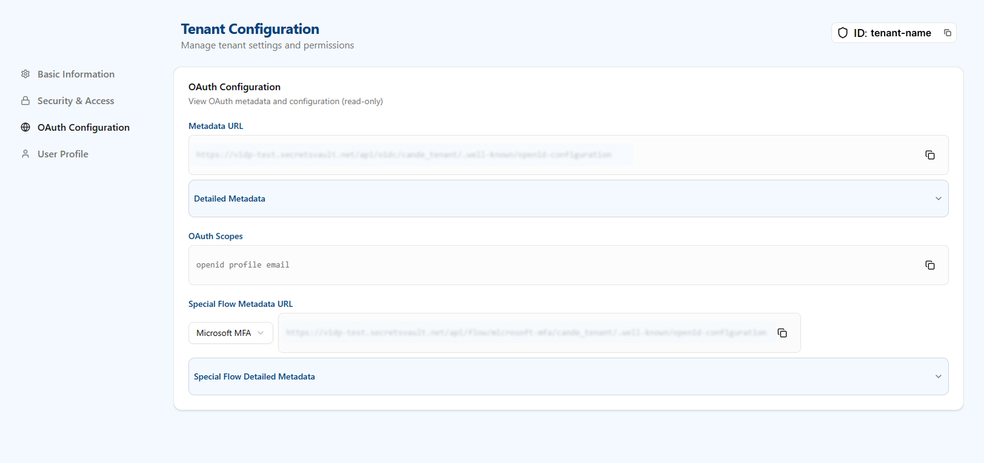Image resolution: width=984 pixels, height=463 pixels.
Task: Go to the User Profile section
Action: click(x=63, y=154)
